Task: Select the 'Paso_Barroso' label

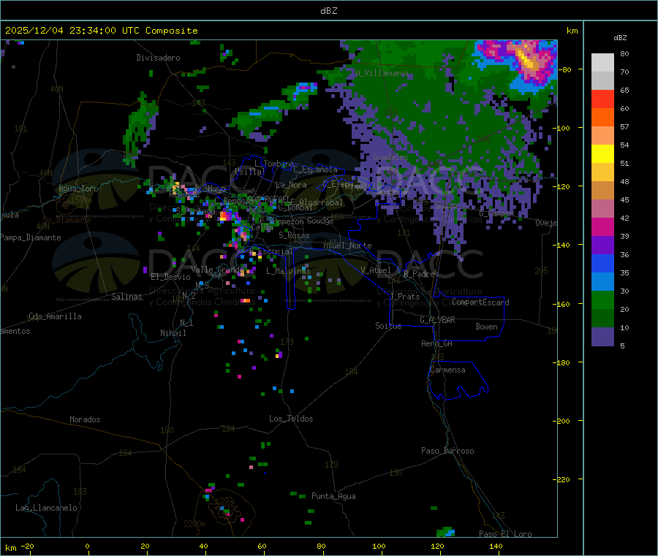Action: point(447,451)
